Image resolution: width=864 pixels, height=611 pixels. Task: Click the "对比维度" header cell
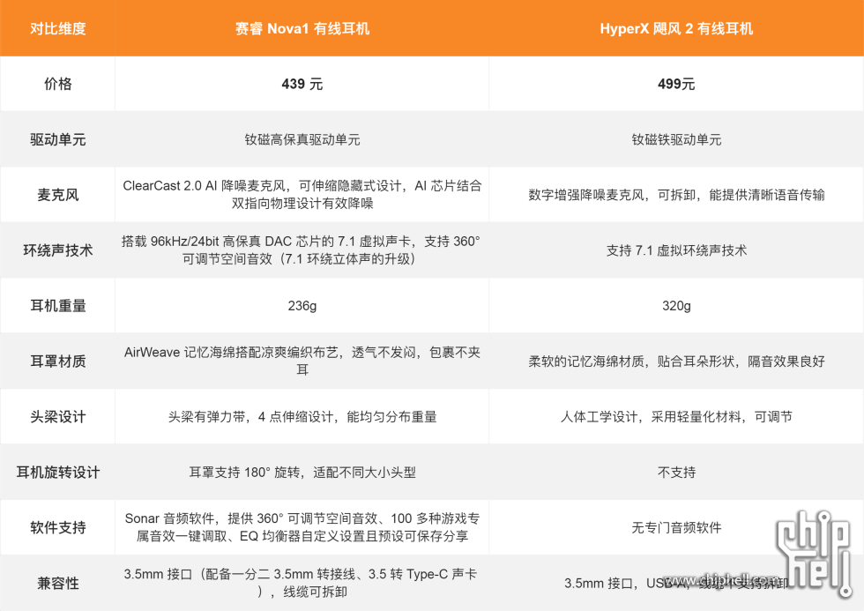(58, 28)
